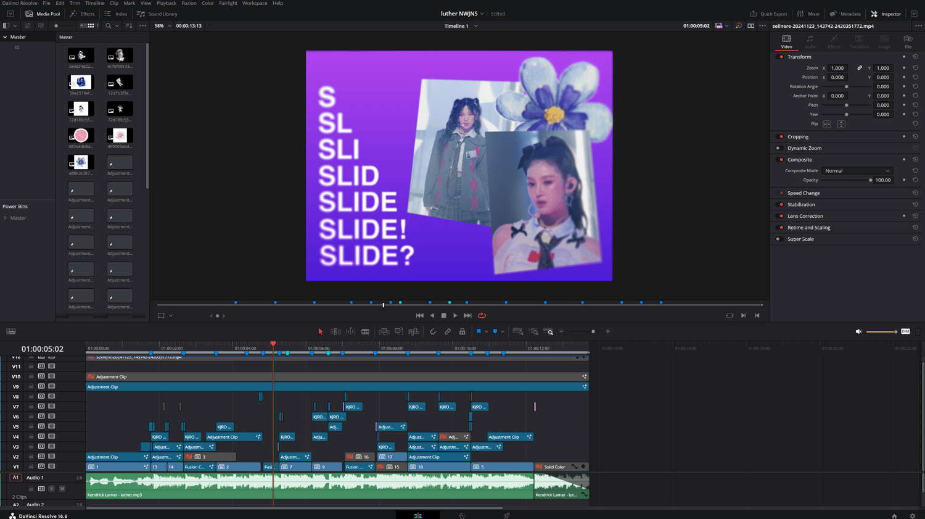Click the Zoom X value field
Screen dimensions: 925x519
coord(837,68)
